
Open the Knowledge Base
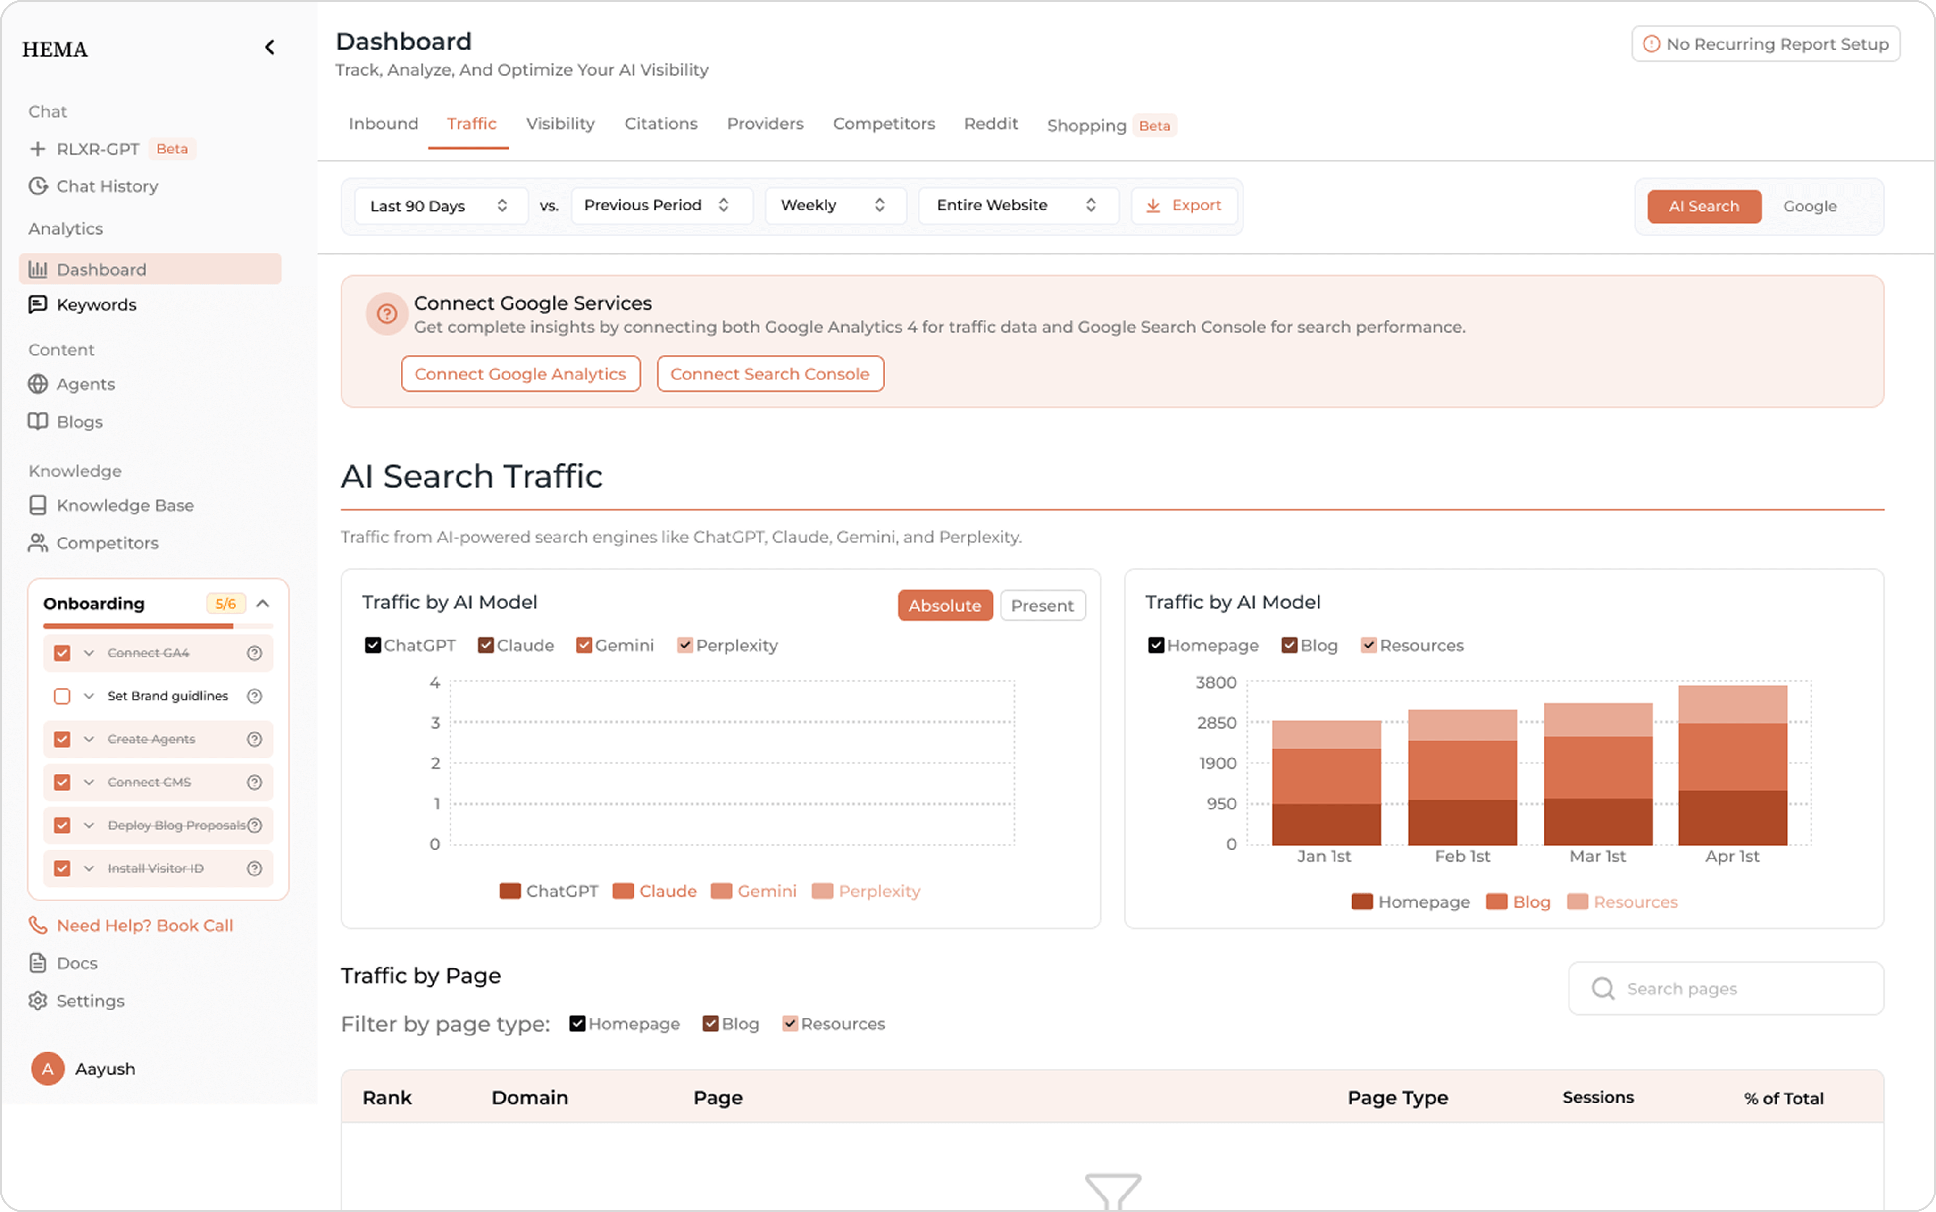click(124, 505)
